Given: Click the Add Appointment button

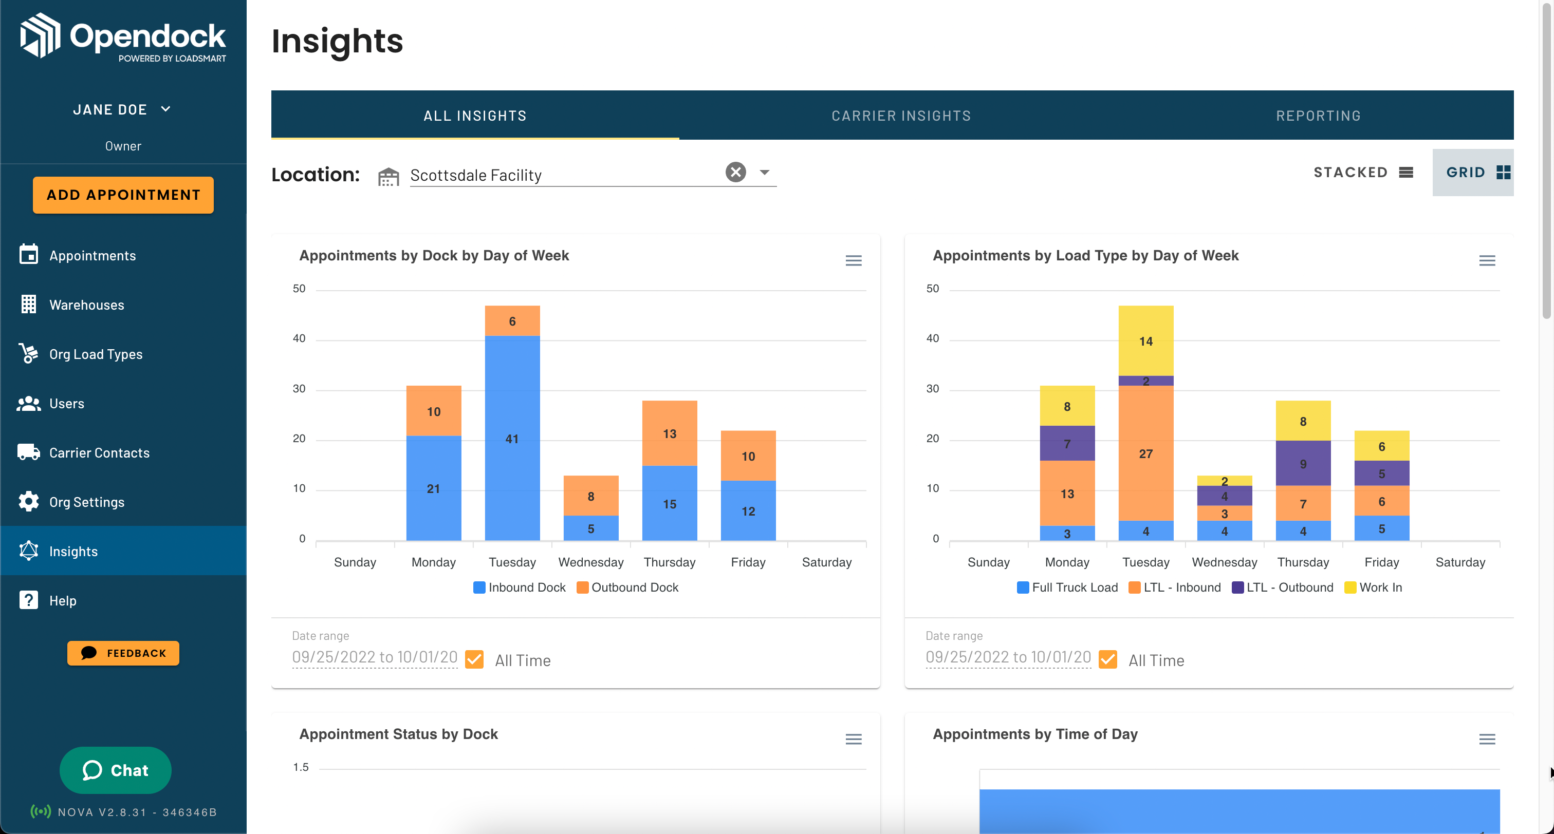Looking at the screenshot, I should click(123, 195).
